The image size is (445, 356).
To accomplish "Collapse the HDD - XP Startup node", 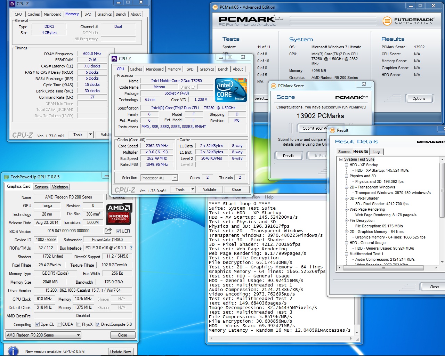I will (346, 165).
